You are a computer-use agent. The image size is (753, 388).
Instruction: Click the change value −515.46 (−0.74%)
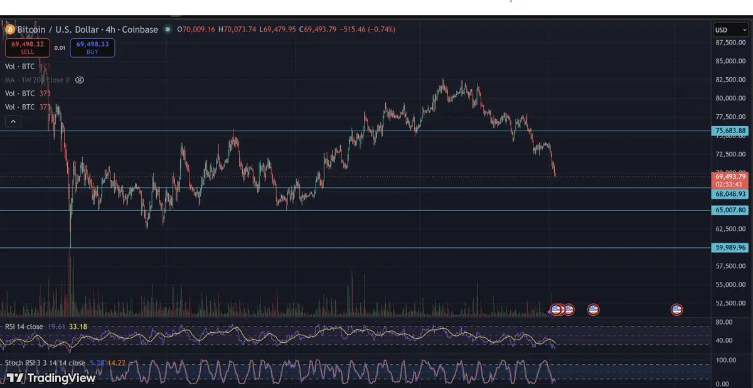click(x=368, y=30)
